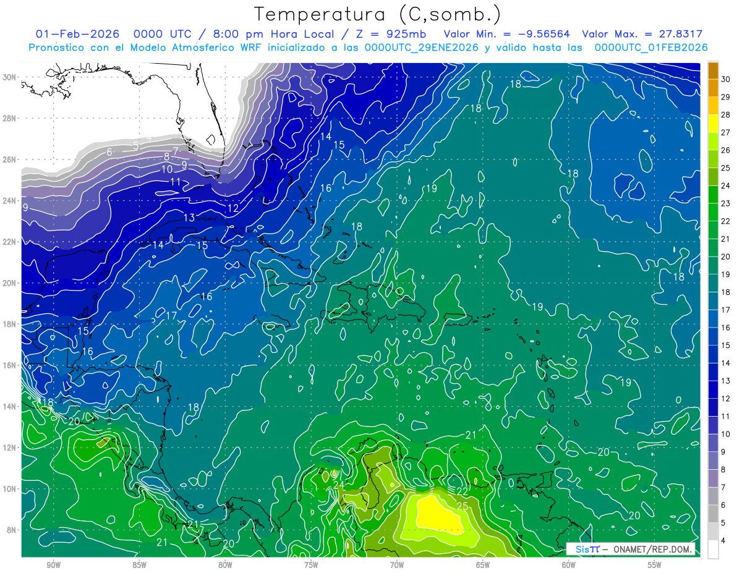Select 'Valor Min. = -9.56564' value
The width and height of the screenshot is (742, 573).
[x=507, y=34]
